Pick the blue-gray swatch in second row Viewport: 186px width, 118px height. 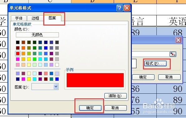(x=51, y=48)
